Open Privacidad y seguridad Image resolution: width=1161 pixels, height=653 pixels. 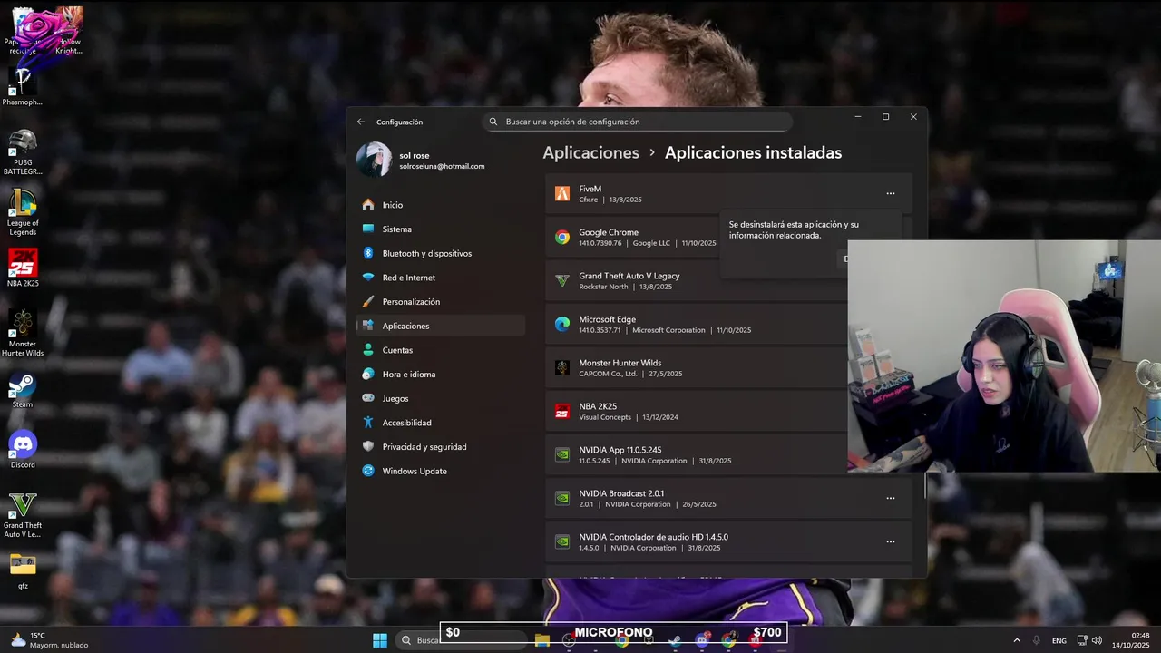[441, 447]
